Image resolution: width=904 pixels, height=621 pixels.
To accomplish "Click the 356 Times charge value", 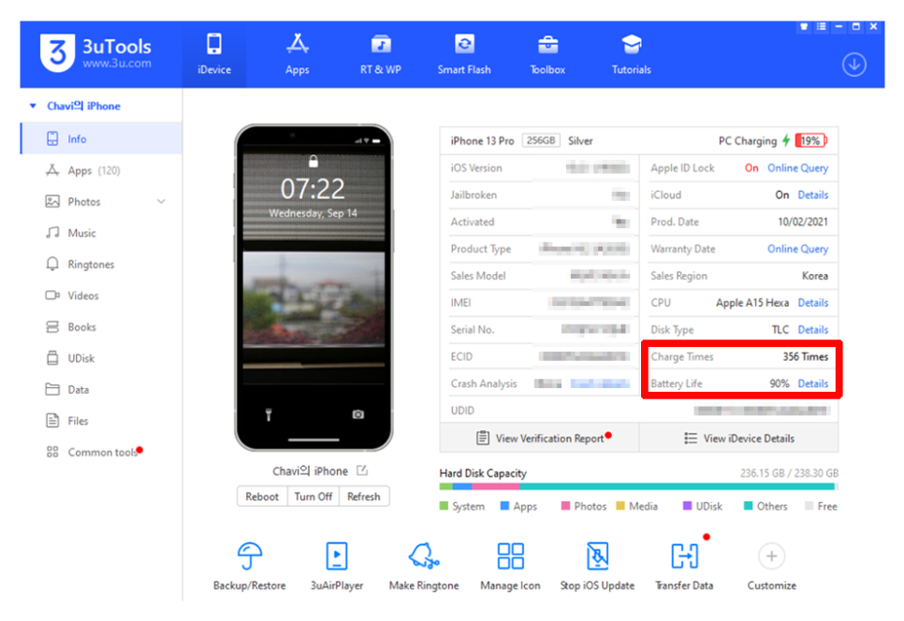I will [805, 356].
